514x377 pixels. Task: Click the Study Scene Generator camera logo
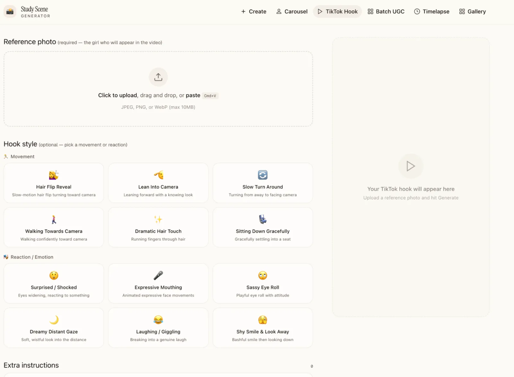tap(10, 12)
